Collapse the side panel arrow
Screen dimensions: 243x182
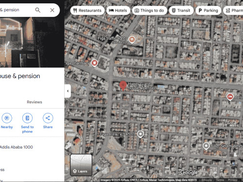click(68, 91)
